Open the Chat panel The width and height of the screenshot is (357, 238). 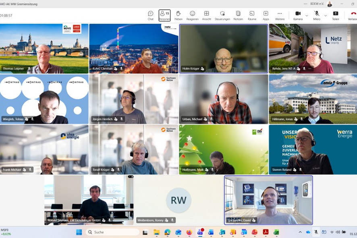pyautogui.click(x=150, y=15)
